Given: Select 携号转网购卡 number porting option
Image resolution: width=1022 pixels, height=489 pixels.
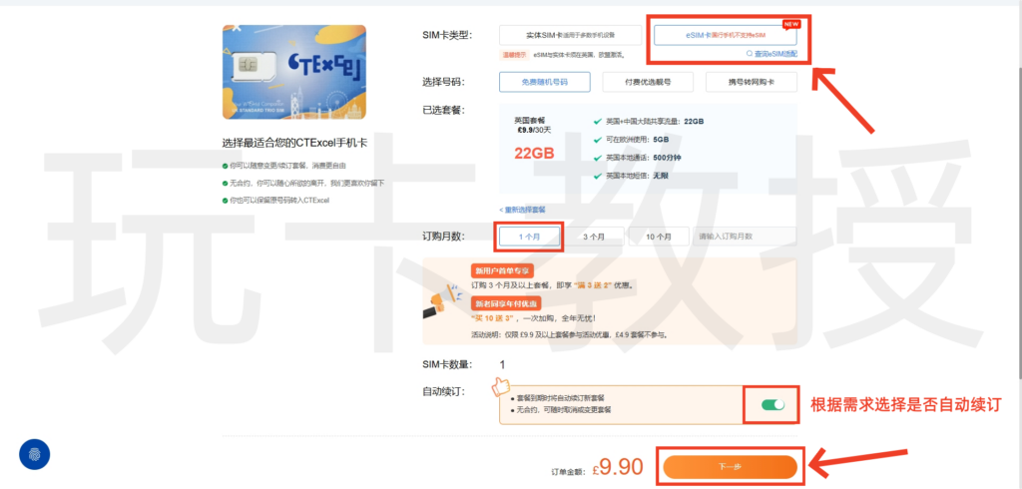Looking at the screenshot, I should [750, 82].
